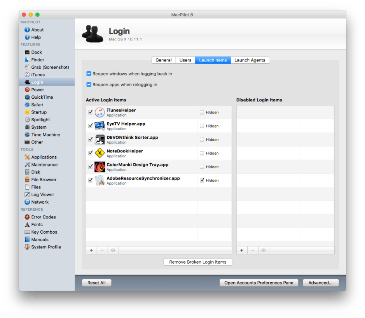This screenshot has height=318, width=365.
Task: Select Spotlight in the sidebar
Action: pos(40,120)
